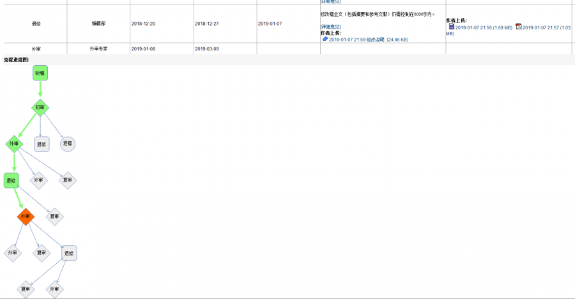Select the green 退修 rounded box node
The image size is (575, 299).
tap(11, 181)
